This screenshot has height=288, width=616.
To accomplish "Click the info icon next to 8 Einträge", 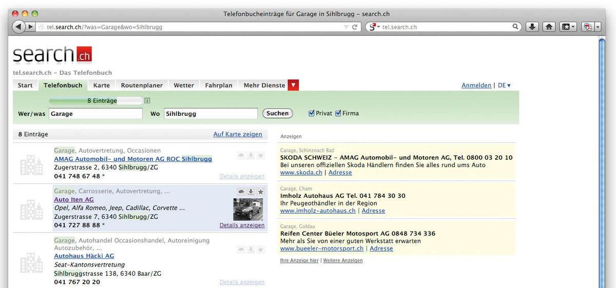I will pyautogui.click(x=147, y=101).
